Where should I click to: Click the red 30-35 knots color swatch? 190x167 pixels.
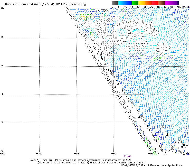tap(155, 3)
